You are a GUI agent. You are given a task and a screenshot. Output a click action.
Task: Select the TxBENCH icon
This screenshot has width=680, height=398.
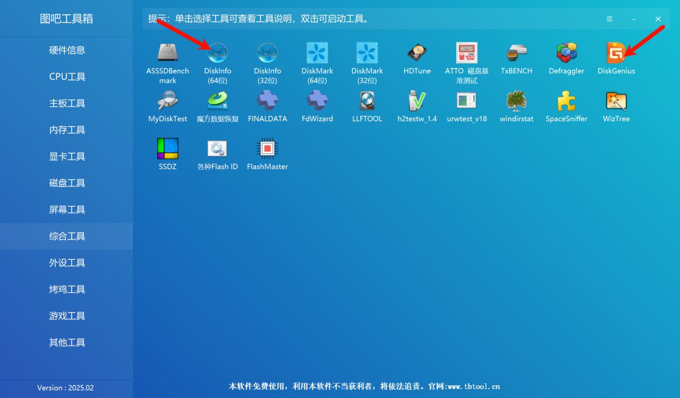pos(516,53)
